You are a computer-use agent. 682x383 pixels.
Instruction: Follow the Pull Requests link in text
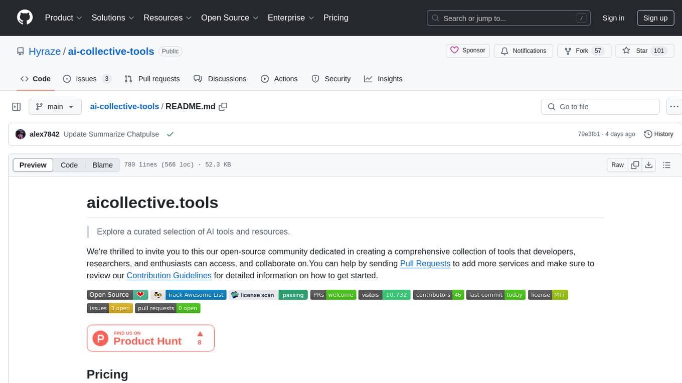coord(425,263)
